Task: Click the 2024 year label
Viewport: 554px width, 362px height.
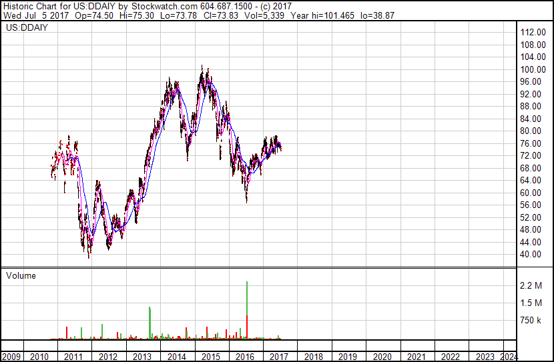Action: pos(509,357)
